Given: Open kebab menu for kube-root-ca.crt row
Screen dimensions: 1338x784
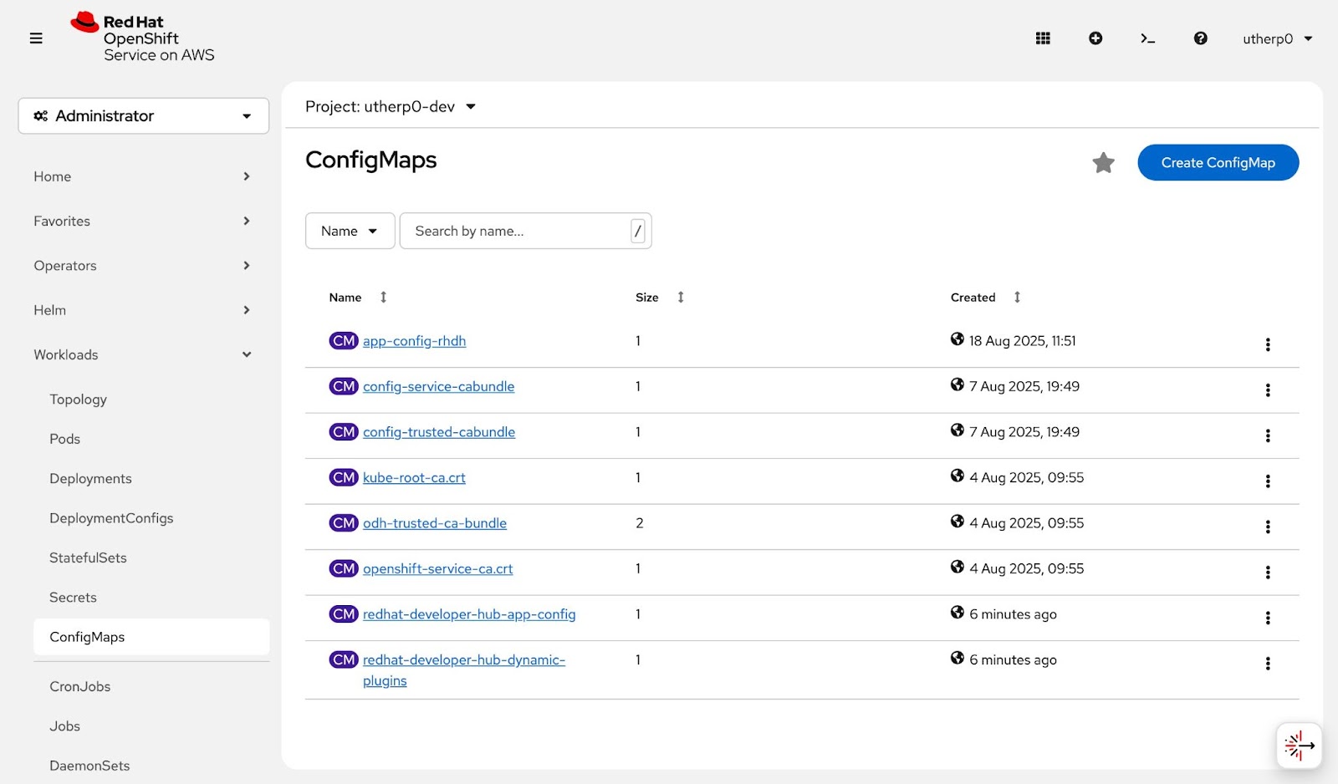Looking at the screenshot, I should pos(1268,481).
